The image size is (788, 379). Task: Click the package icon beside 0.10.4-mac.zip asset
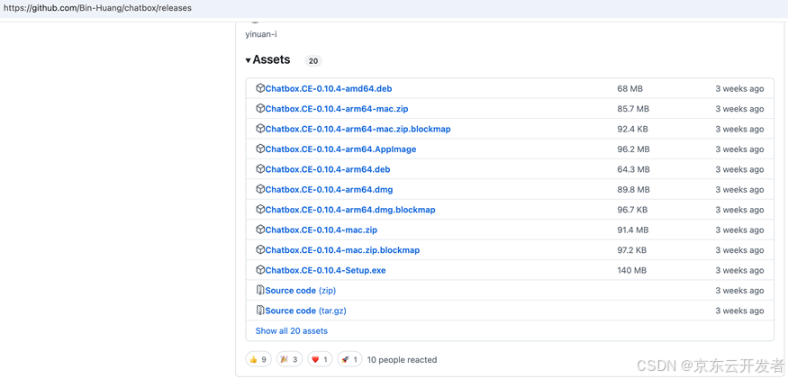click(x=260, y=230)
